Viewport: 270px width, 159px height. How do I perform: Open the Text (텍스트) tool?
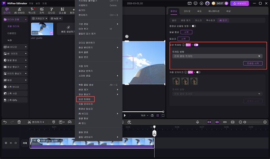[32, 11]
